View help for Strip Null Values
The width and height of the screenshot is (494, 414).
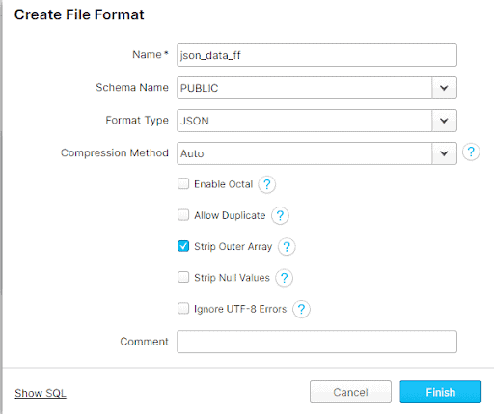point(284,278)
